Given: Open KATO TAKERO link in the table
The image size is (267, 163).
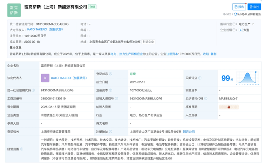Looking at the screenshot, I should [x=69, y=78].
